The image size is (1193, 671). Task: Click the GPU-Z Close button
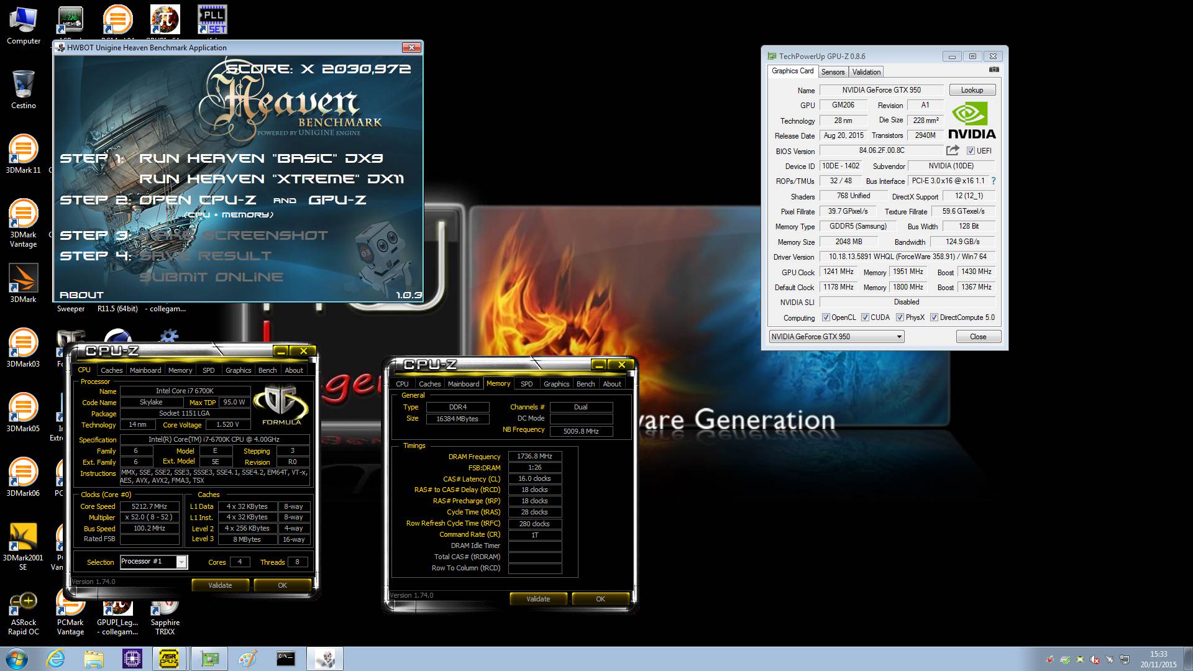point(978,337)
